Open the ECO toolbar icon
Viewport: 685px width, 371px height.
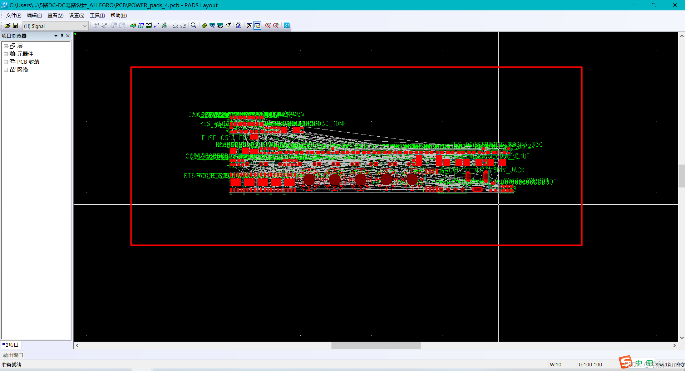pos(157,25)
